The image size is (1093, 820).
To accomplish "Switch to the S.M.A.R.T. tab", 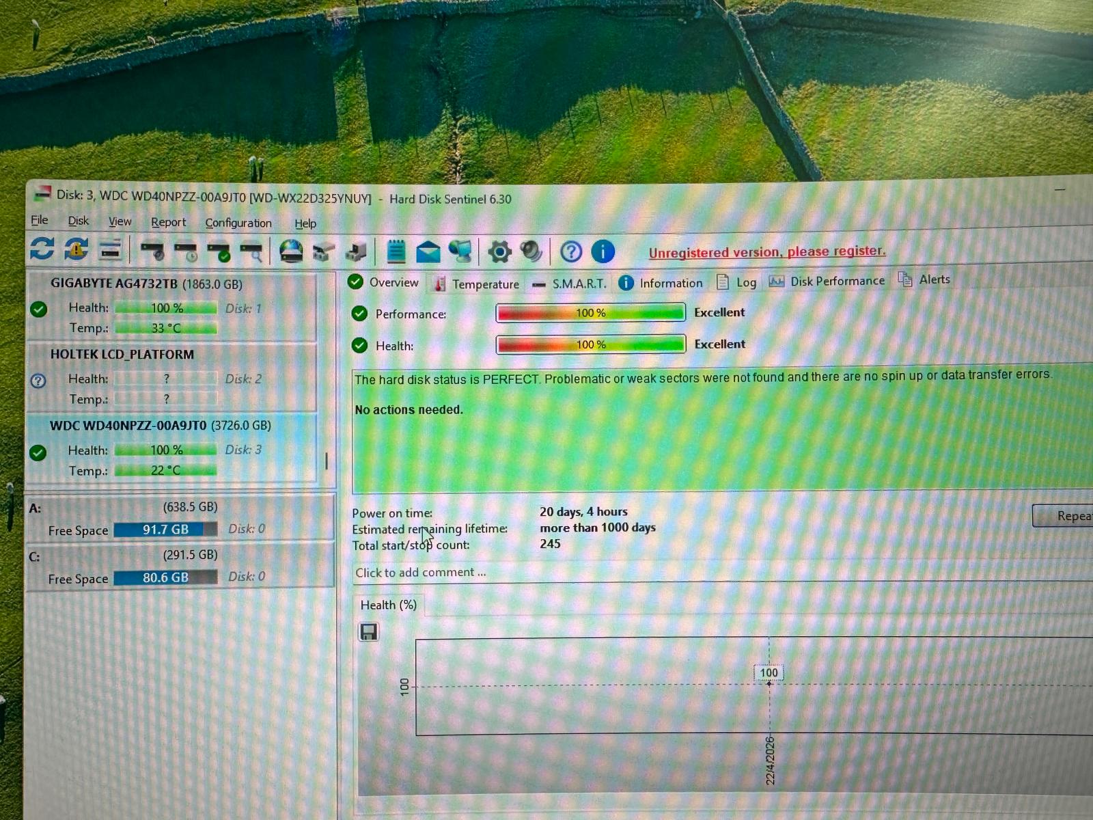I will [578, 284].
